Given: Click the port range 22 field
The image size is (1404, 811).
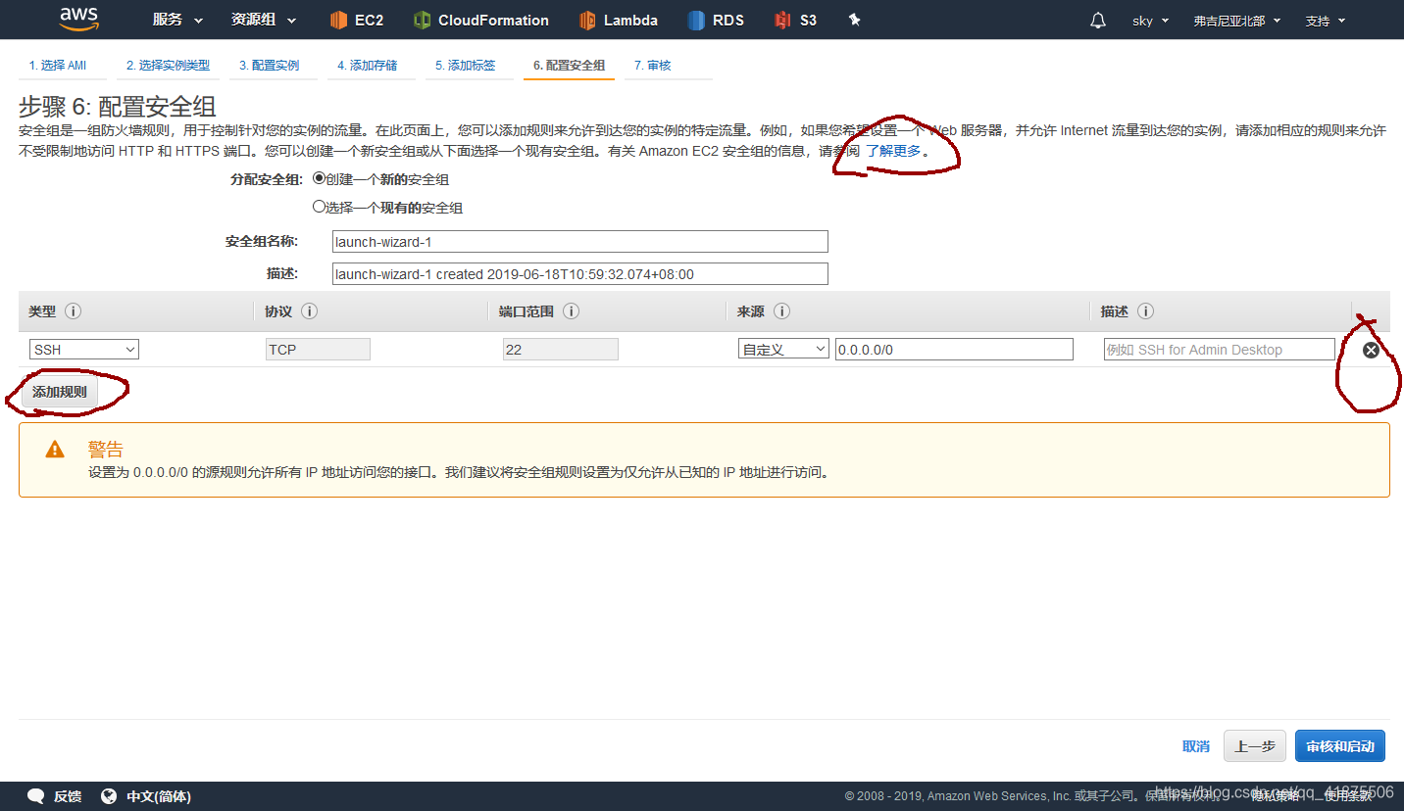Looking at the screenshot, I should coord(560,350).
